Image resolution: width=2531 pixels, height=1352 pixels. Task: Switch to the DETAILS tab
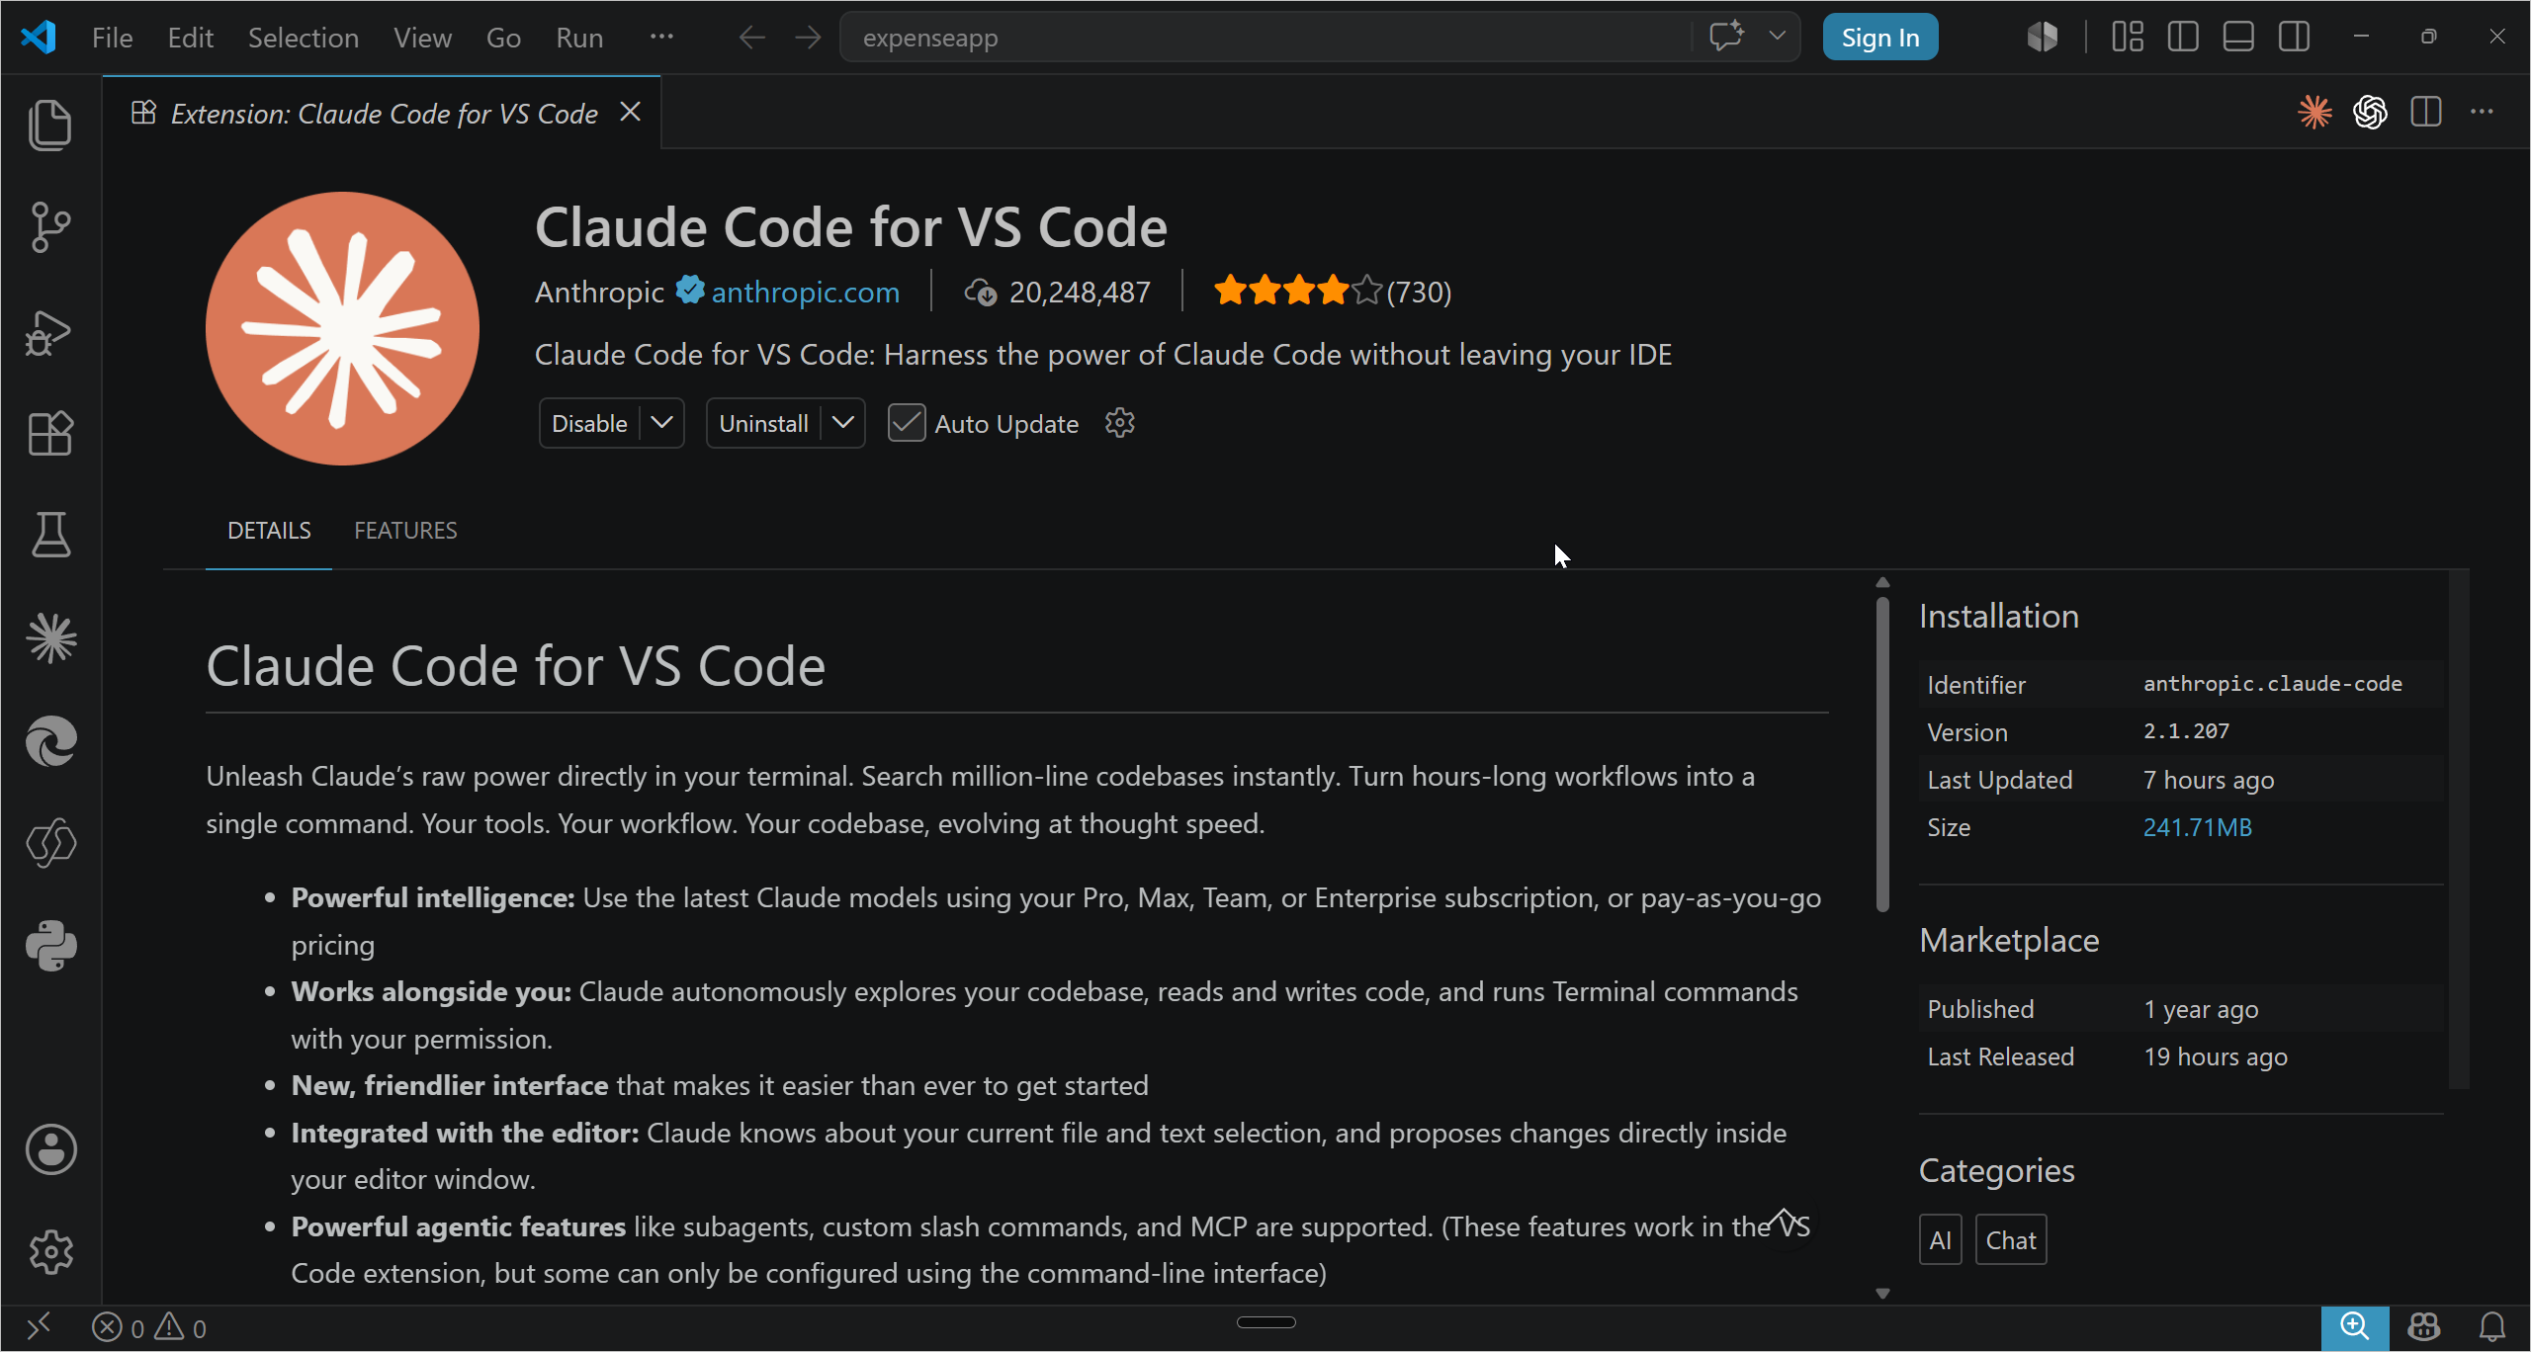pyautogui.click(x=269, y=531)
